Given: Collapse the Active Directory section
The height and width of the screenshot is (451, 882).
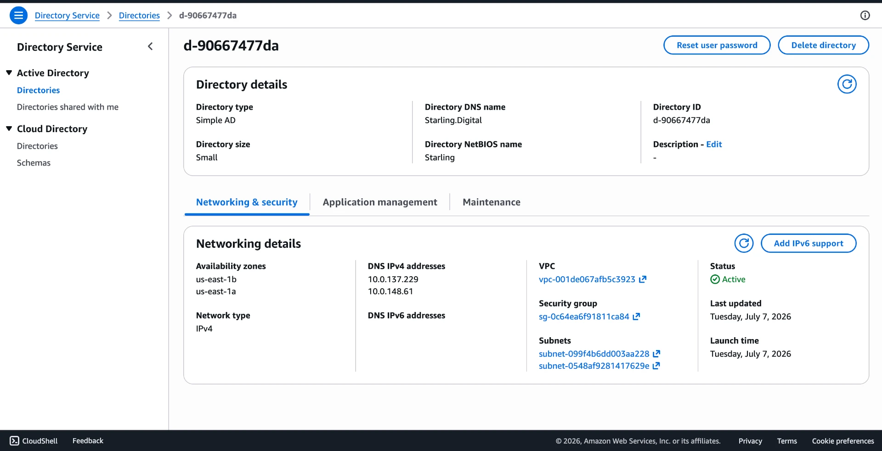Looking at the screenshot, I should coord(9,73).
